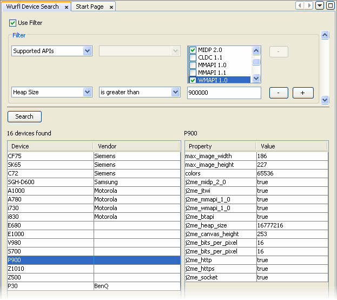Click the scroll tabs left arrow

(300, 5)
